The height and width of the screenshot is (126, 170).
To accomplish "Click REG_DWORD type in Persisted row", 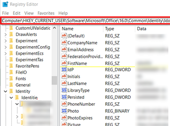I will click(x=118, y=97).
